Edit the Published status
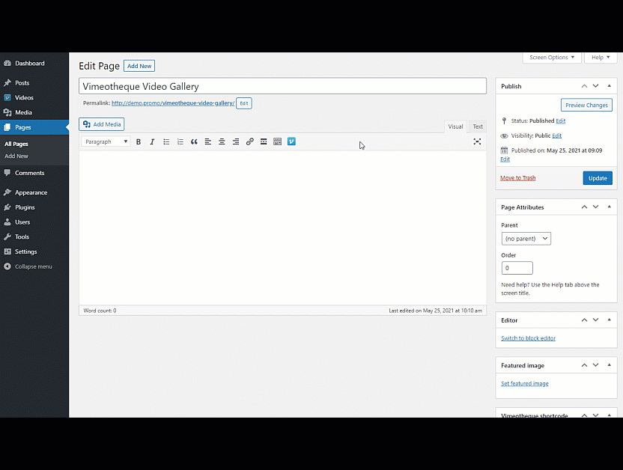Image resolution: width=623 pixels, height=470 pixels. [x=561, y=121]
